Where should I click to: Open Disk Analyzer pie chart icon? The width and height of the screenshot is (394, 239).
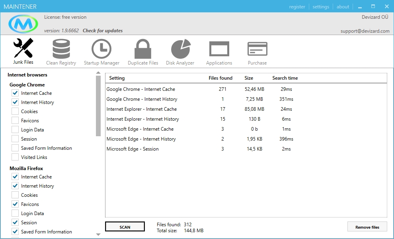tap(180, 49)
